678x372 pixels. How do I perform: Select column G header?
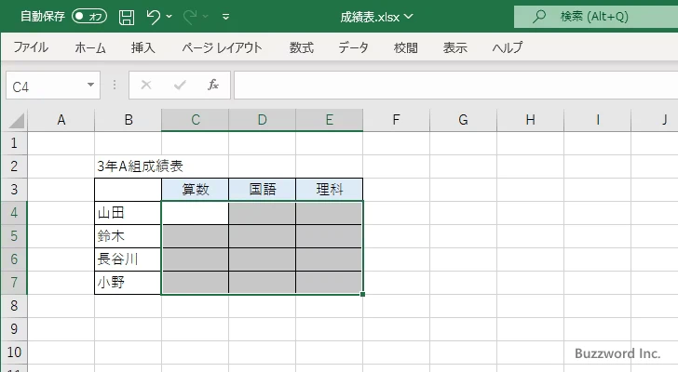(463, 120)
